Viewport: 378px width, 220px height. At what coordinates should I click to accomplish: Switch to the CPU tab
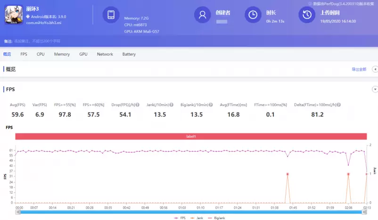pyautogui.click(x=41, y=54)
